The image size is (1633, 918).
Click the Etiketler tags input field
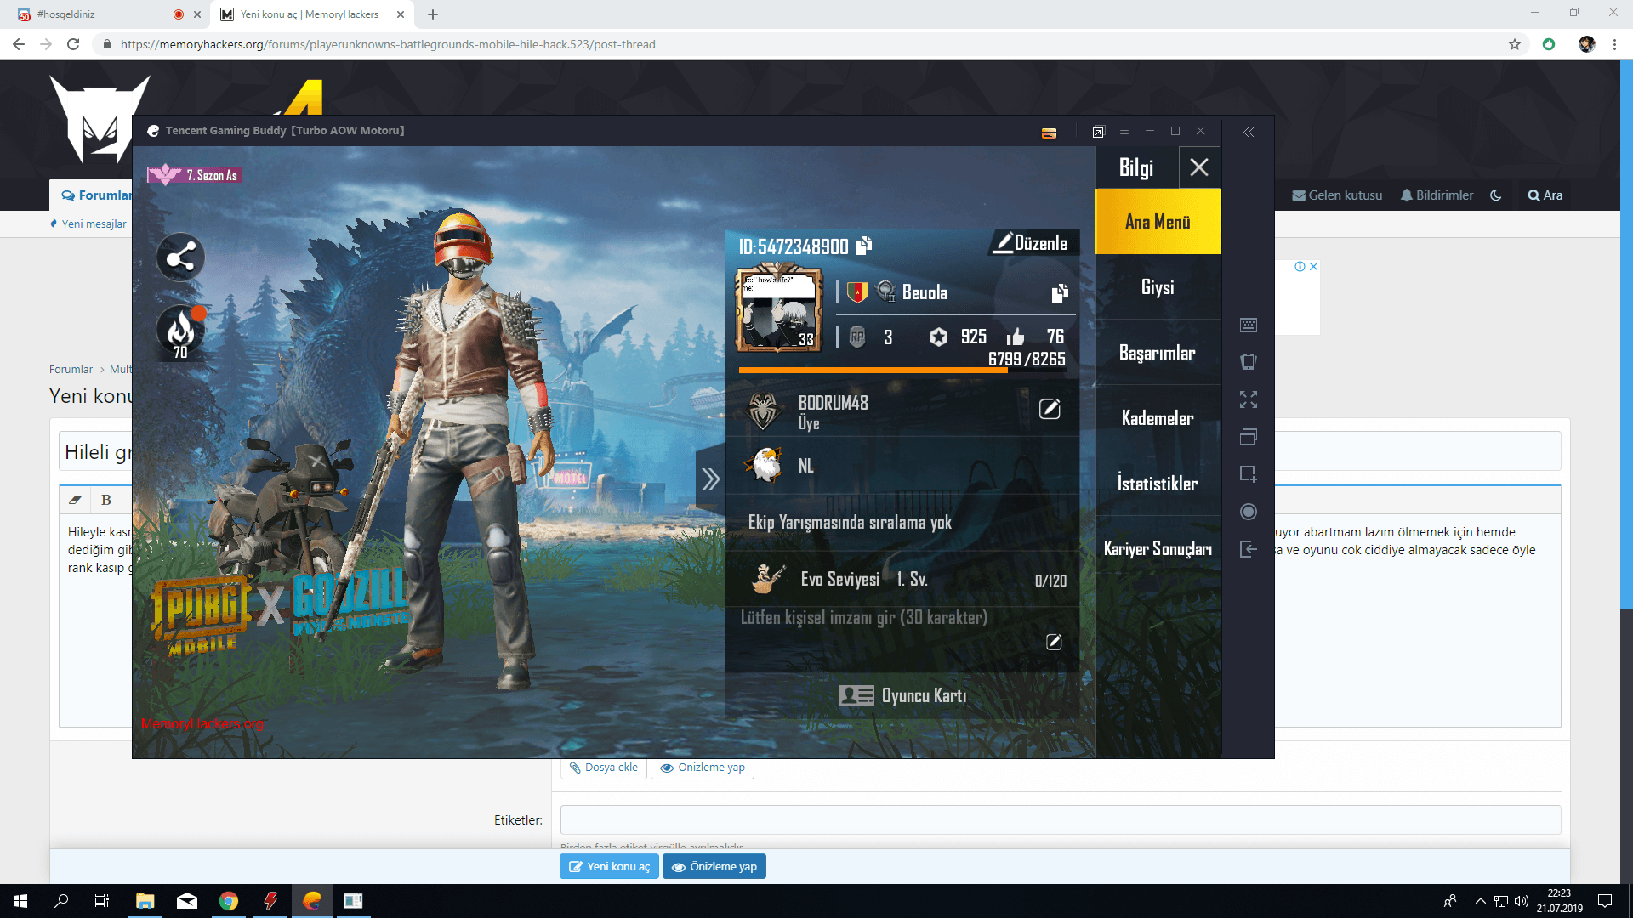tap(1061, 820)
